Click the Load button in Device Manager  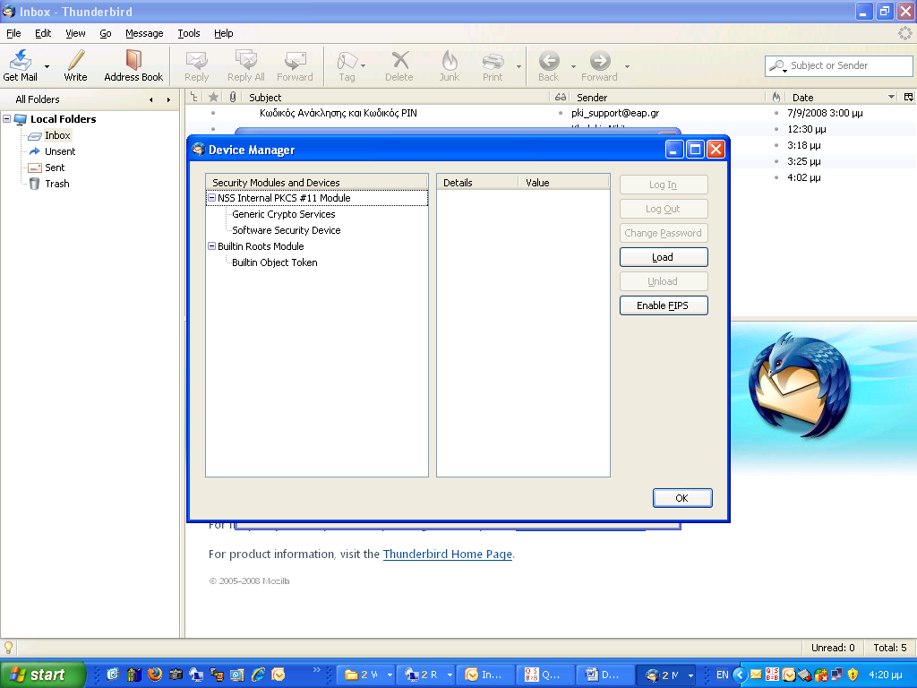(x=664, y=257)
